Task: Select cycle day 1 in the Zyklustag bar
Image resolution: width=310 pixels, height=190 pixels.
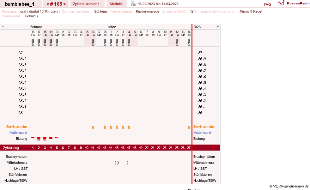Action: point(33,148)
